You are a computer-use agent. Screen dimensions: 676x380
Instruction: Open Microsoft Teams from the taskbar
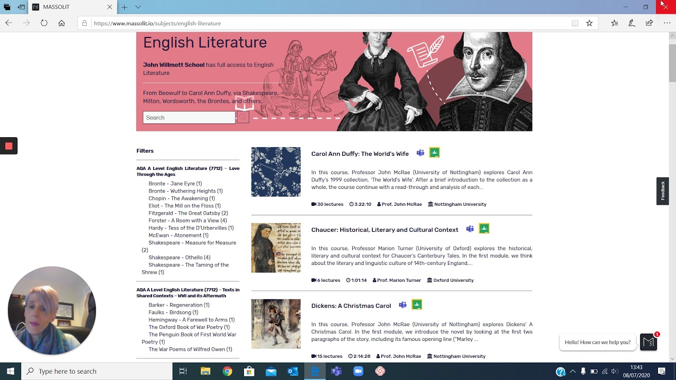pos(336,371)
